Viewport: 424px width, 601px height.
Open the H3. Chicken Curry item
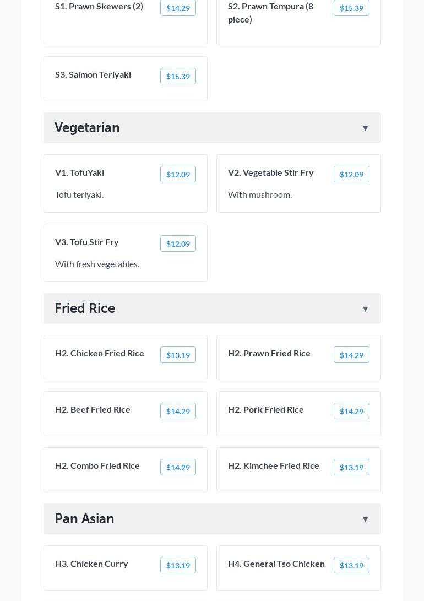pos(91,564)
